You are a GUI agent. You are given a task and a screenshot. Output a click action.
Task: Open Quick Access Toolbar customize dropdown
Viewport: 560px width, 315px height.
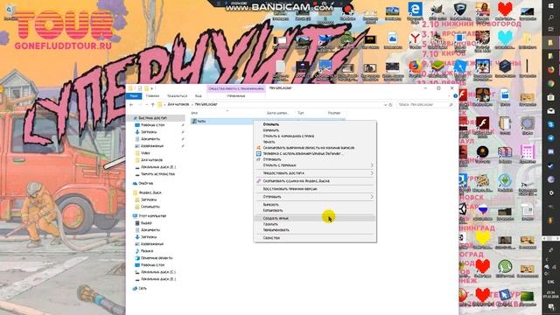(x=152, y=88)
